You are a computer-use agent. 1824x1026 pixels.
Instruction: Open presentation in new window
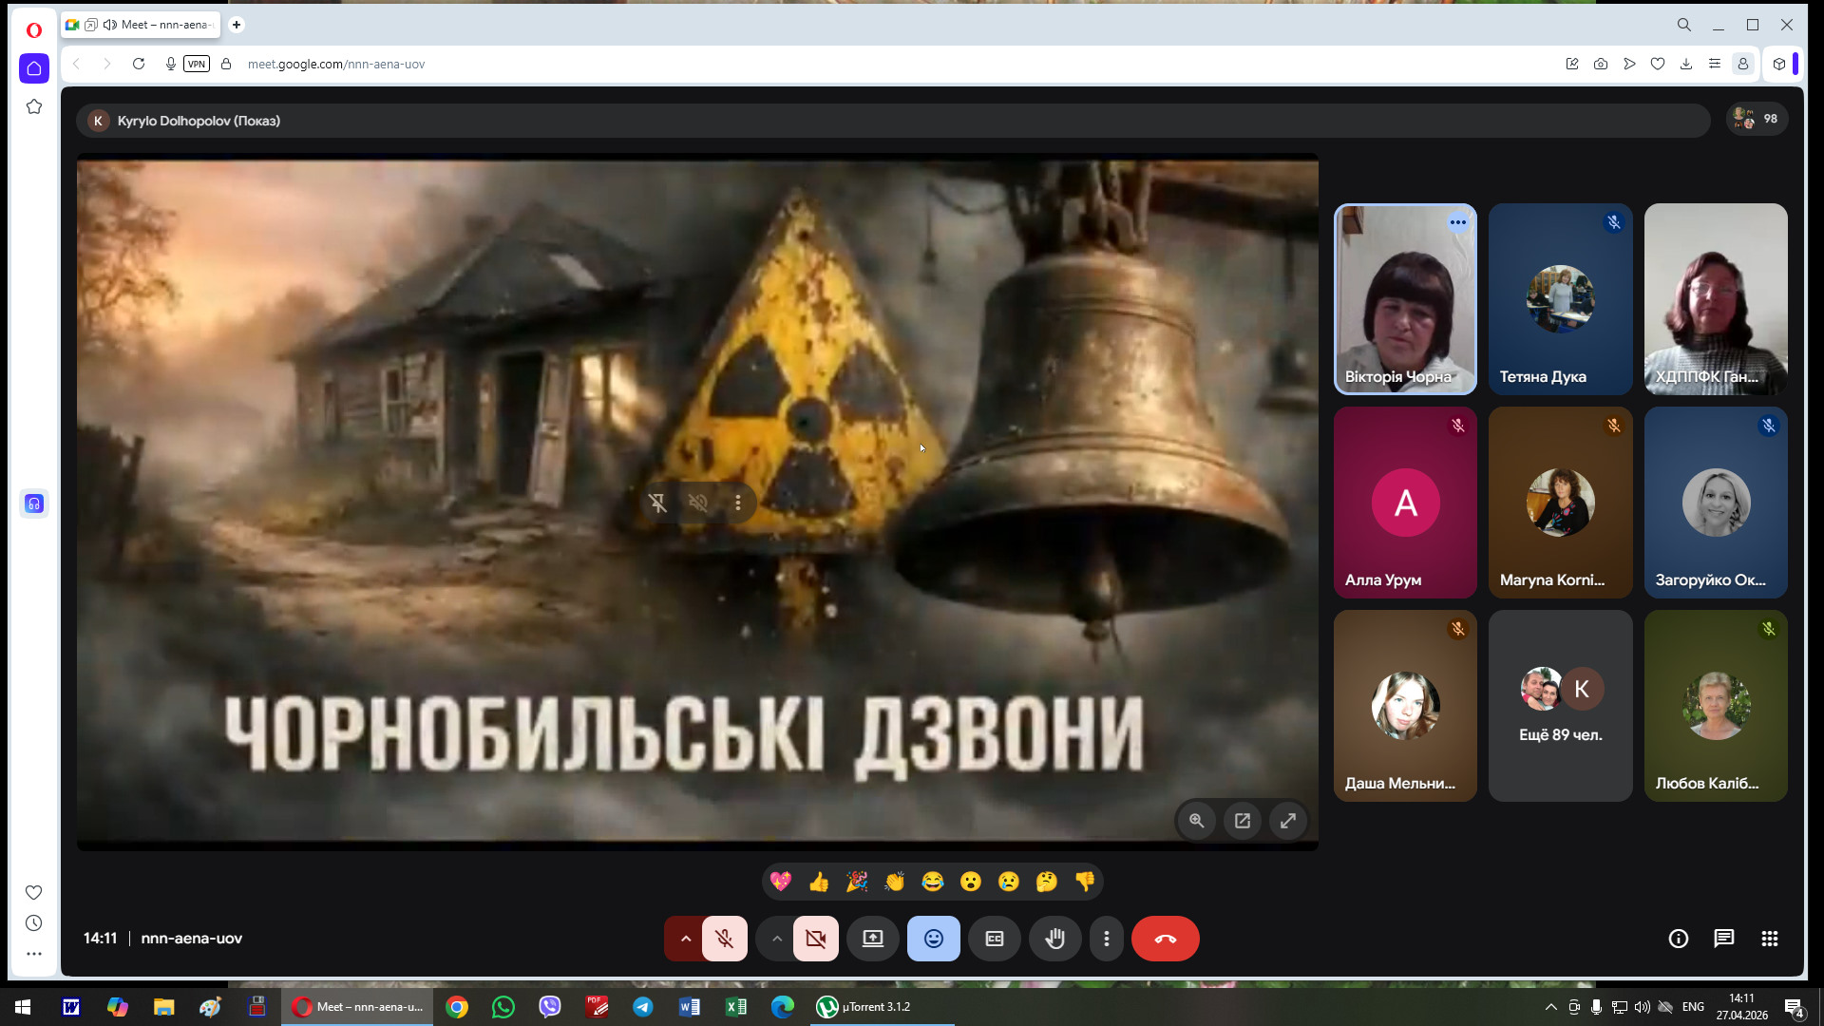click(x=1243, y=821)
